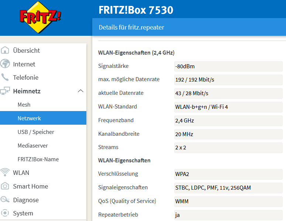Click the Streams field showing 2 x 2
Screen dimensions: 286x221
point(228,148)
